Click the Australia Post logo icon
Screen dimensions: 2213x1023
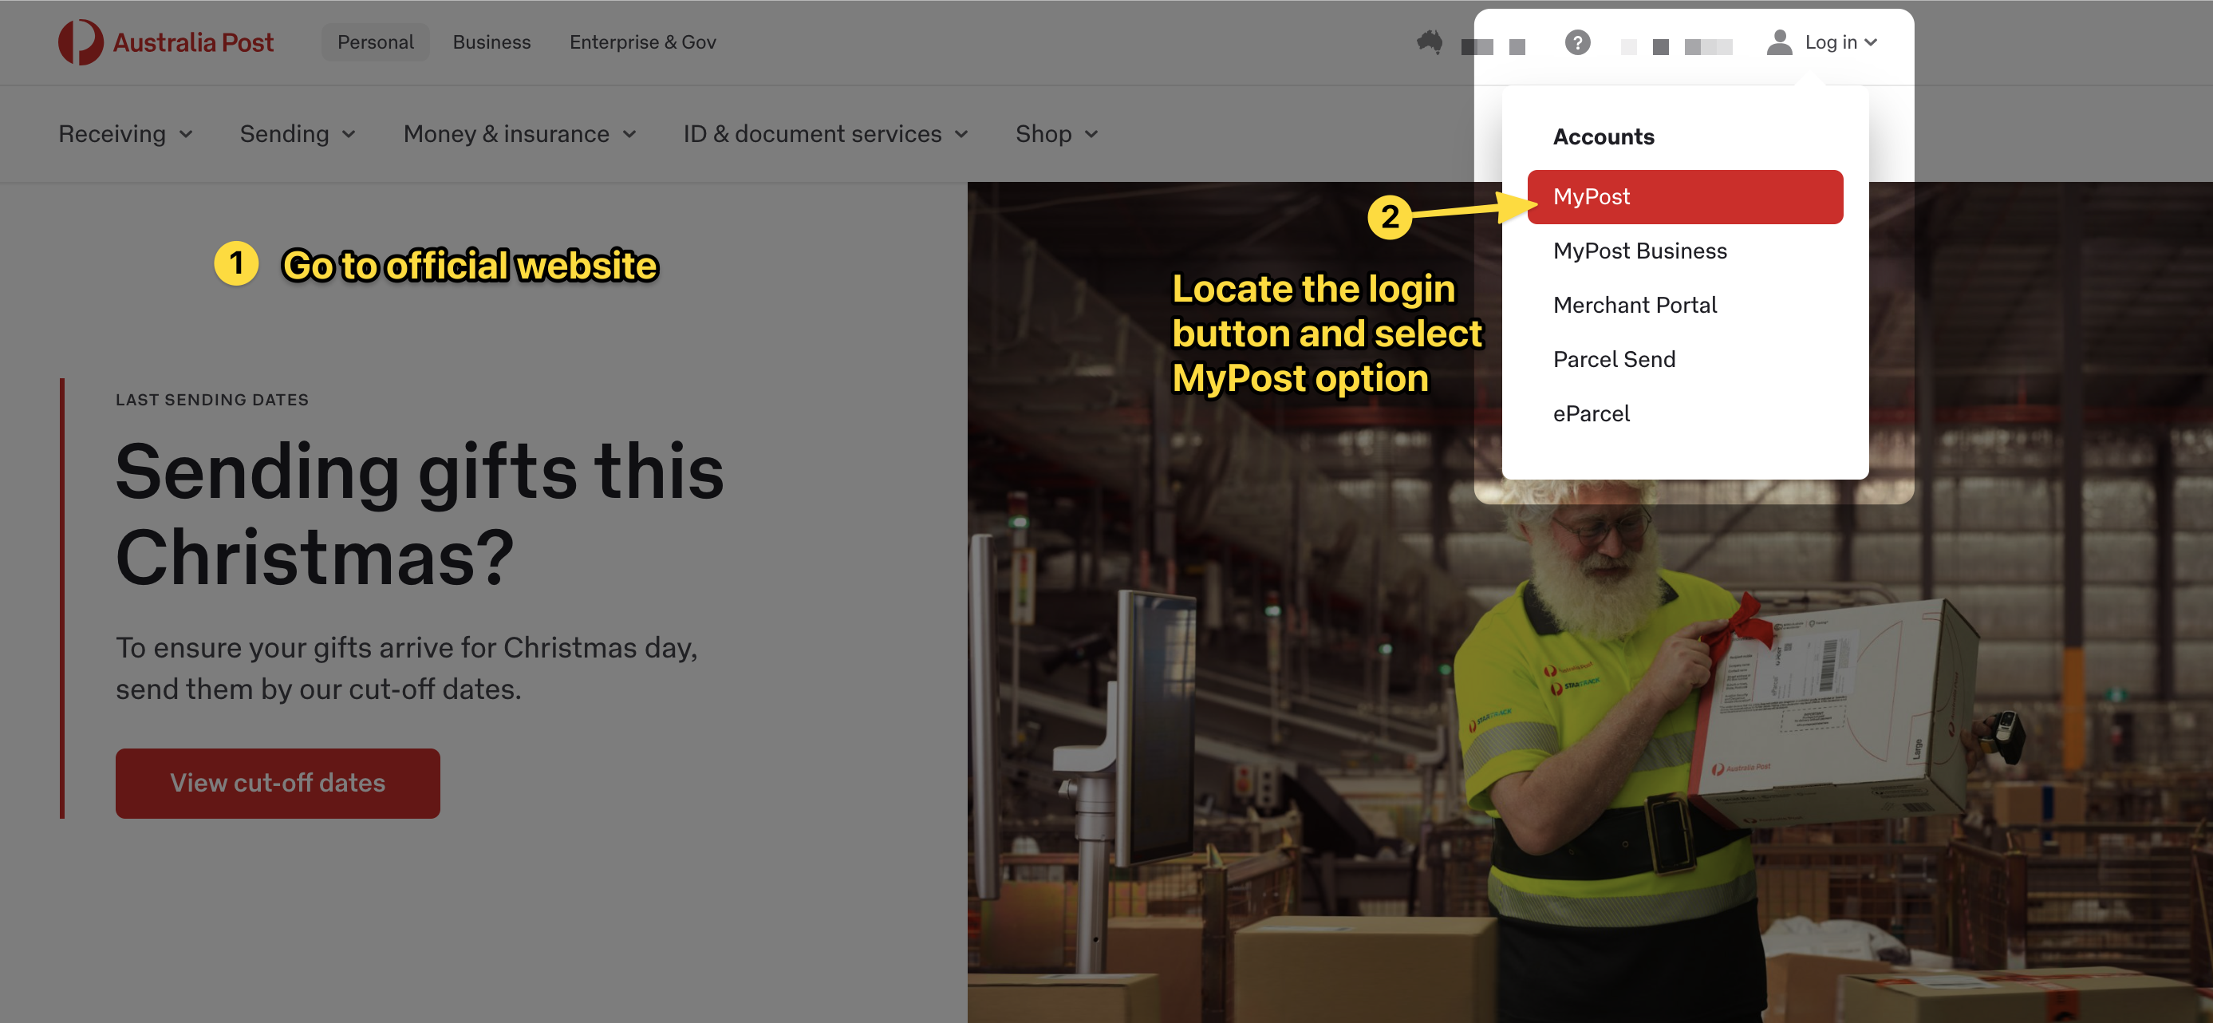(80, 42)
